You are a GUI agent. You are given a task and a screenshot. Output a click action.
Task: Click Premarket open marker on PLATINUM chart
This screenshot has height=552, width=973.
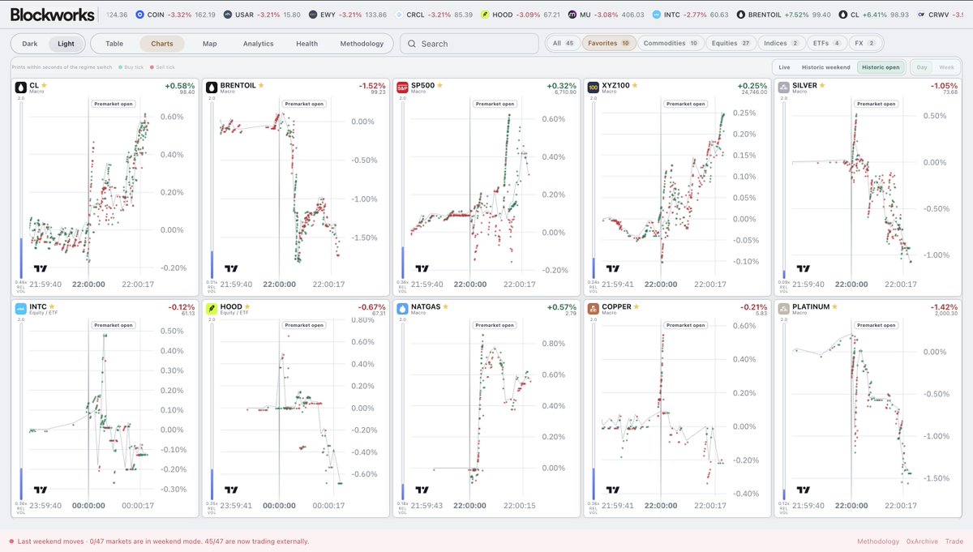875,325
